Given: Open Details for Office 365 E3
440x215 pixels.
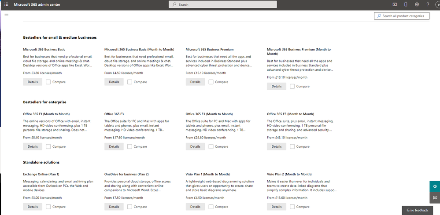Looking at the screenshot, I should pyautogui.click(x=114, y=146).
